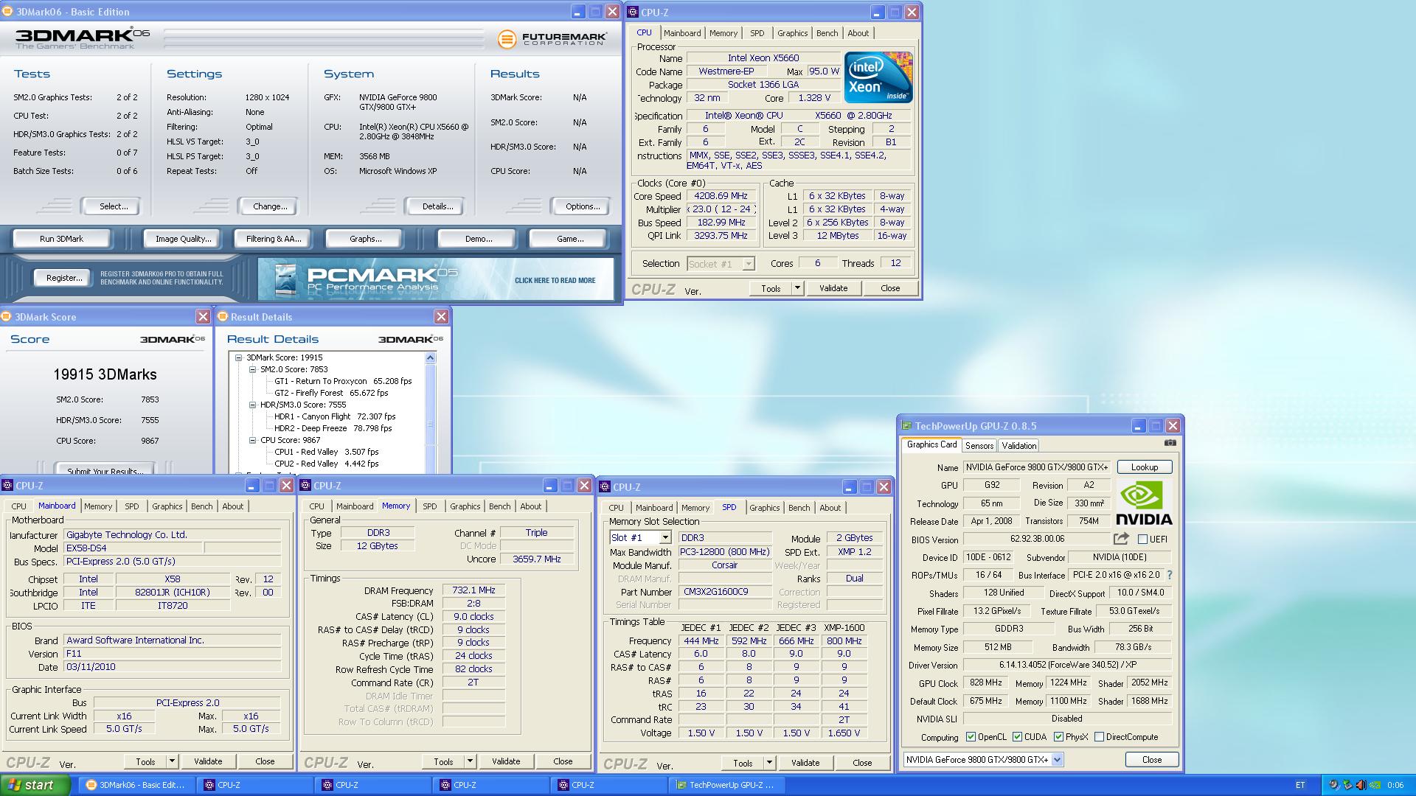Screen dimensions: 1416x796
Task: Click the Submit Your Results button
Action: click(x=105, y=469)
